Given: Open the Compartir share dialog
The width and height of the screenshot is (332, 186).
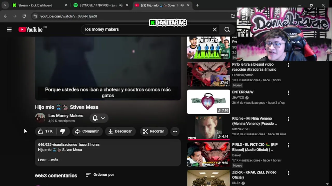Looking at the screenshot, I should pos(87,131).
